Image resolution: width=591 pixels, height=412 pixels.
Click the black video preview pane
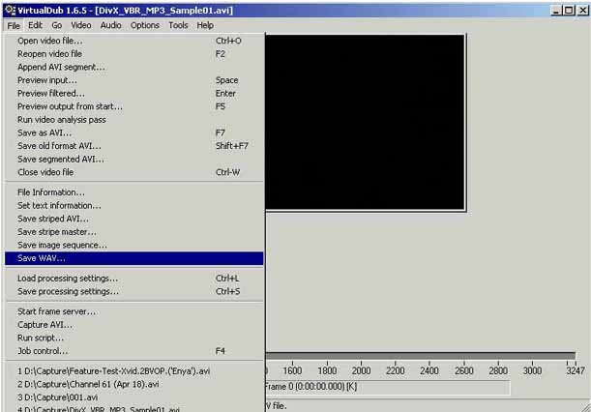[365, 122]
